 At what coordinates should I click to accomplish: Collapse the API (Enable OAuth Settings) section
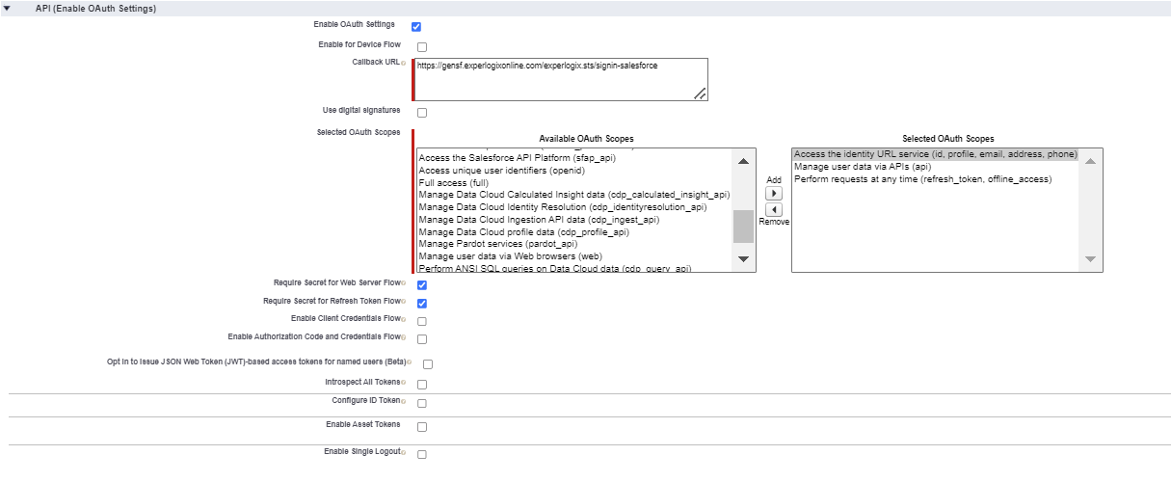[8, 8]
